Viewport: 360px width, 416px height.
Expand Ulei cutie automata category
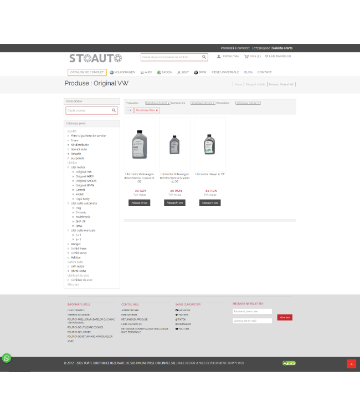click(x=84, y=204)
